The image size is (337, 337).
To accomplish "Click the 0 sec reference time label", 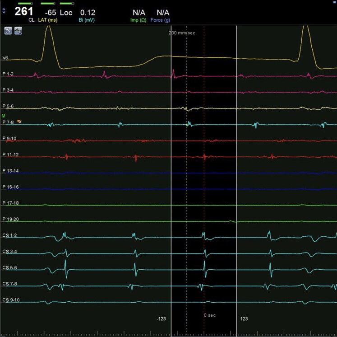I will [x=209, y=315].
